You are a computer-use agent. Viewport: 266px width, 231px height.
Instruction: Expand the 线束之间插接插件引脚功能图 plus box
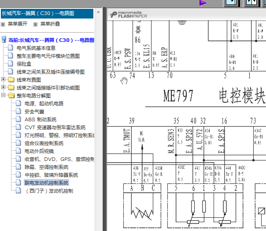[x=3, y=87]
